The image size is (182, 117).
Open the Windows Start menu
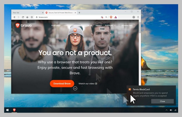click(x=7, y=110)
